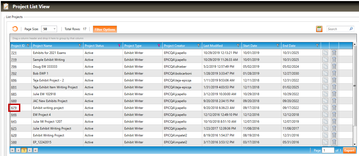
Task: Sort by Project Creator column header
Action: 174,46
